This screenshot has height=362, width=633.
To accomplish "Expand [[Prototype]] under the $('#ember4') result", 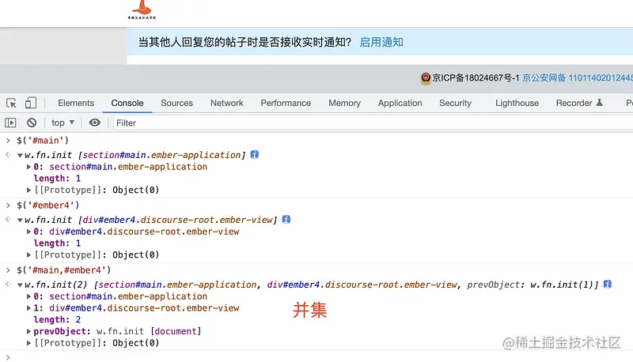I will coord(28,255).
